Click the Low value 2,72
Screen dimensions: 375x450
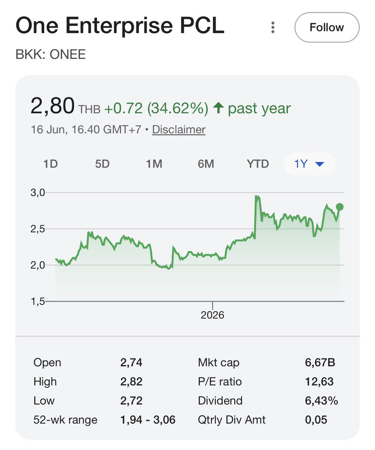point(131,400)
